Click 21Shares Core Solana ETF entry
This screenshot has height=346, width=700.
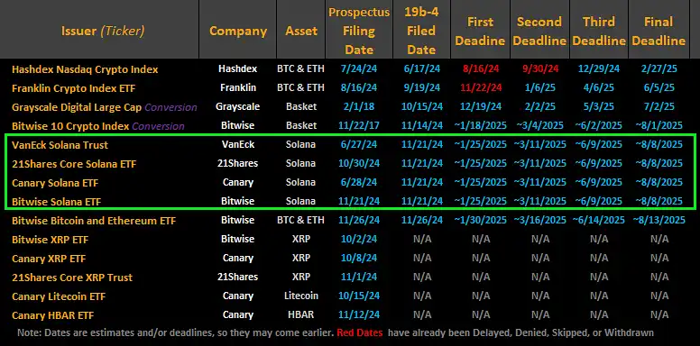[74, 164]
